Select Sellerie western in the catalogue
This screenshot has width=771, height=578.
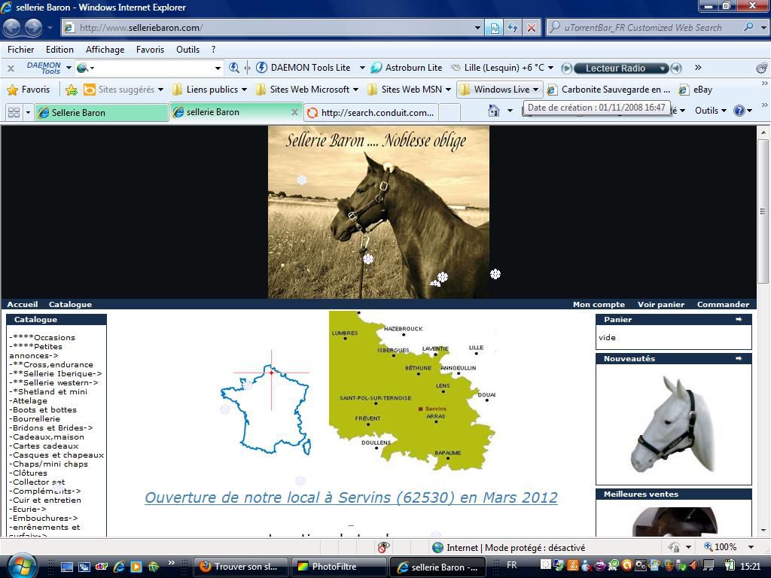tap(55, 382)
